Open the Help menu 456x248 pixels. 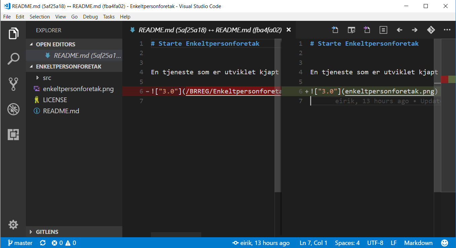(x=125, y=17)
